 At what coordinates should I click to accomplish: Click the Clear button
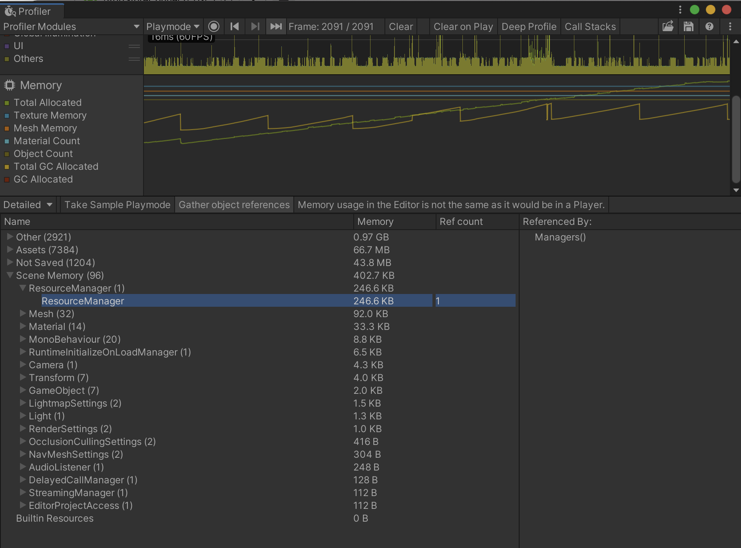tap(401, 26)
